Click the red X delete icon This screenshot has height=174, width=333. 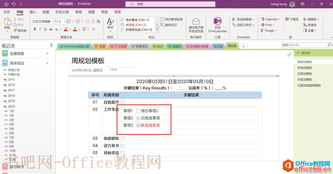click(x=93, y=29)
